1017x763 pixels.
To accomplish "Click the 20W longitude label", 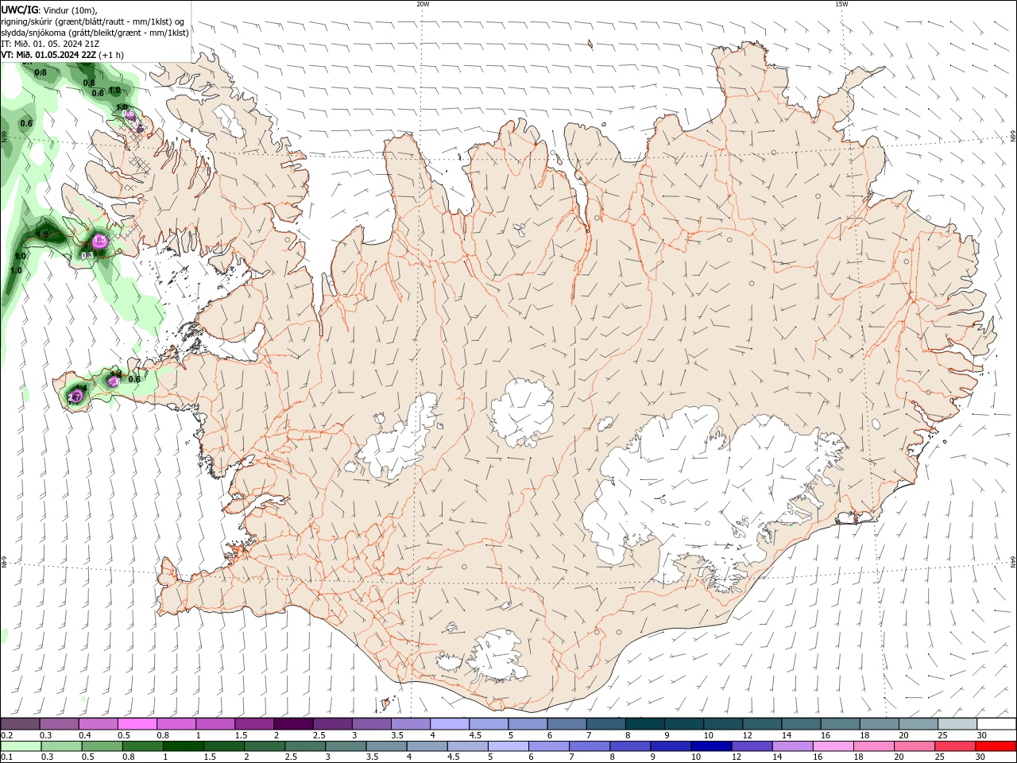I will coord(423,4).
